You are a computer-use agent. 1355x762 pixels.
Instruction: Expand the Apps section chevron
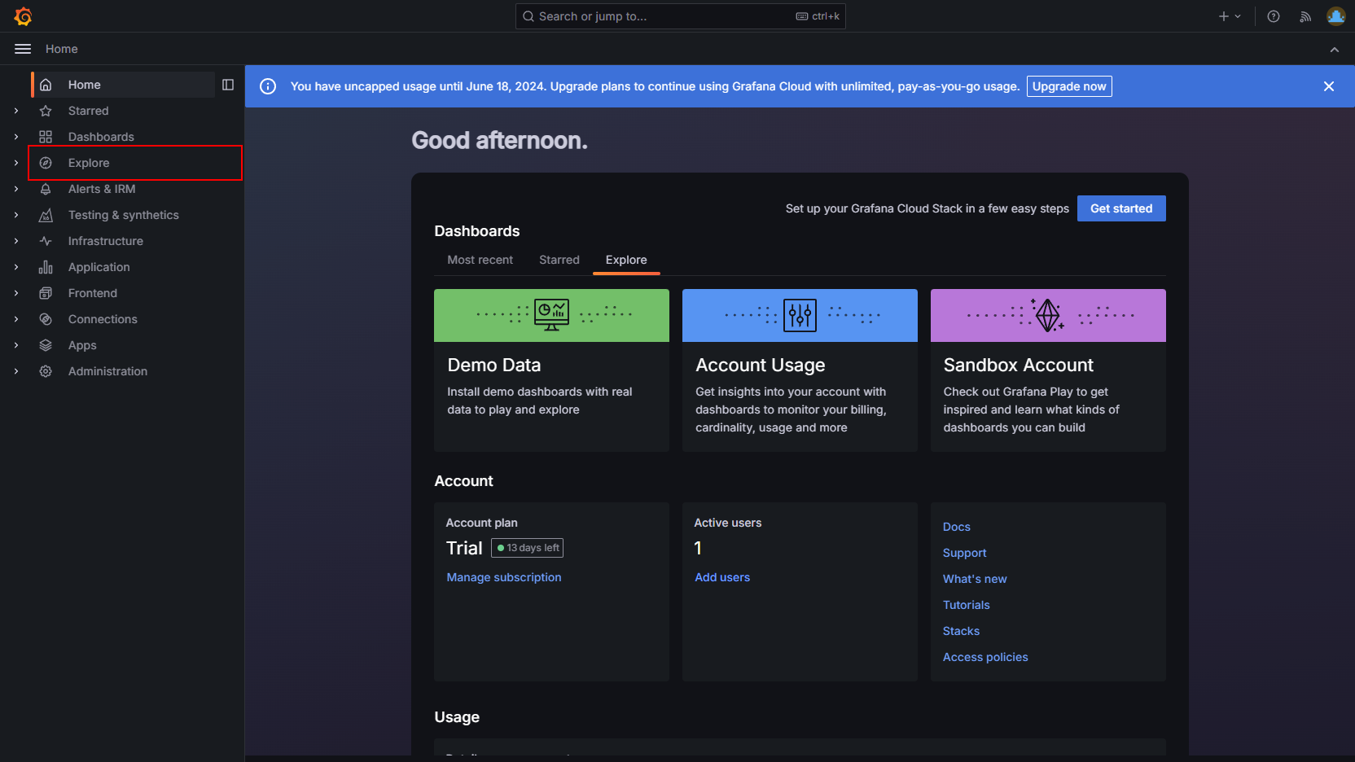pos(16,345)
